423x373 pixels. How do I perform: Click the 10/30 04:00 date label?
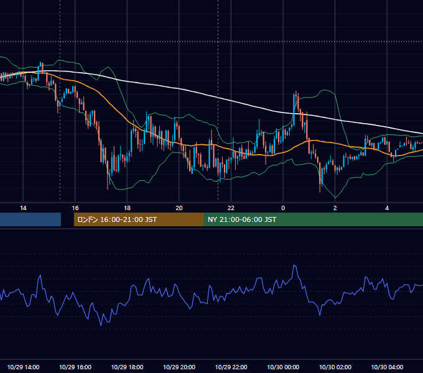click(387, 367)
